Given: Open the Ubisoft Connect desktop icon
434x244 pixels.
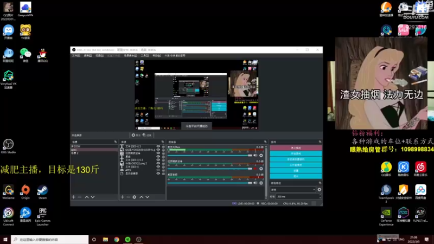Looking at the screenshot, I should coord(8,217).
